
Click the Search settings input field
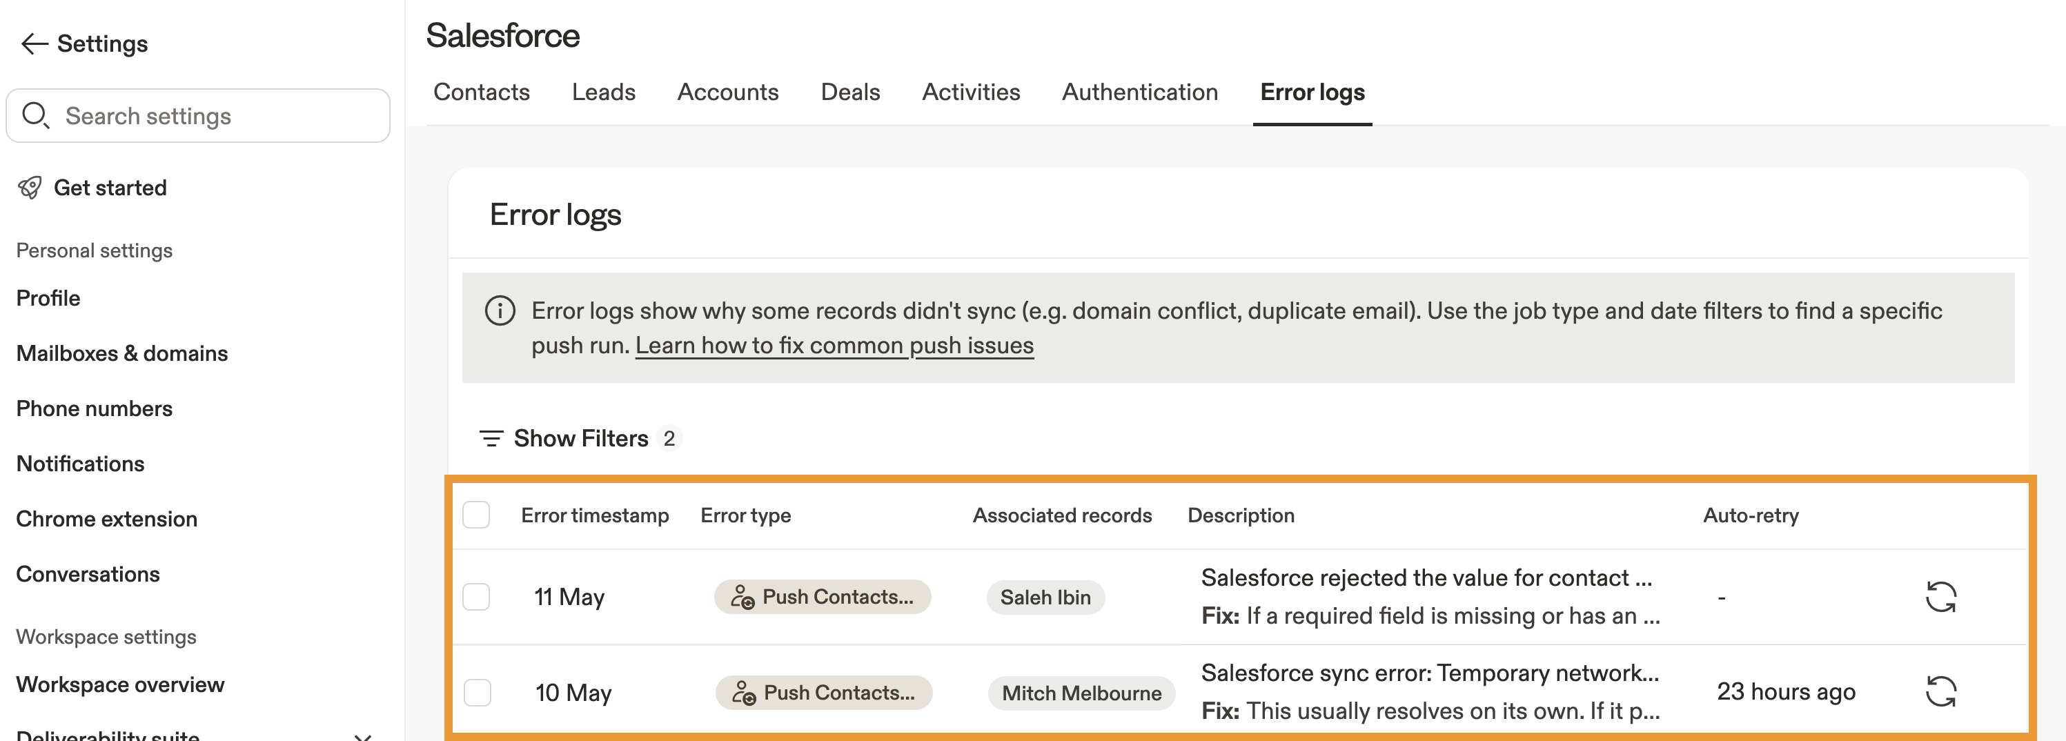[198, 115]
